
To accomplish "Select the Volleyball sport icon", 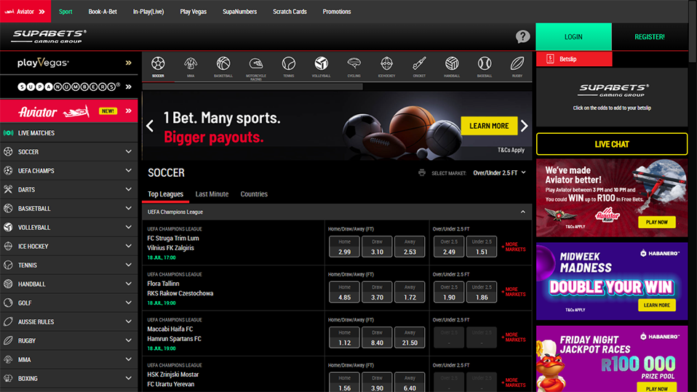I will (x=321, y=66).
